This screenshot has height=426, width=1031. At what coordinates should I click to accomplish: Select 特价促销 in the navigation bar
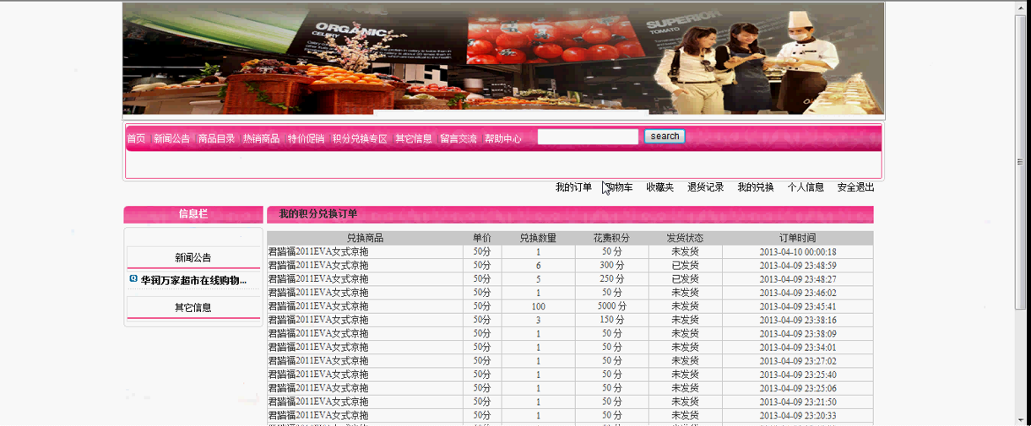pos(306,138)
